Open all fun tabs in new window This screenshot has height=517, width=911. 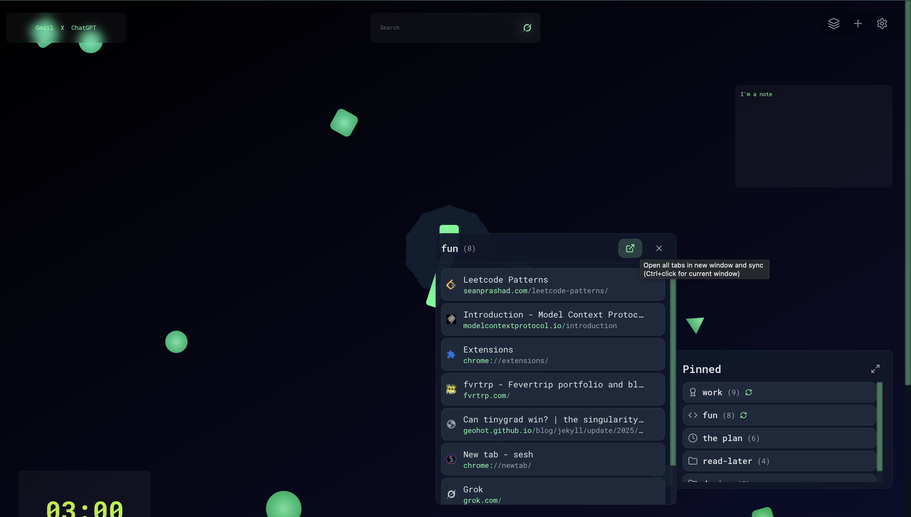pyautogui.click(x=630, y=248)
